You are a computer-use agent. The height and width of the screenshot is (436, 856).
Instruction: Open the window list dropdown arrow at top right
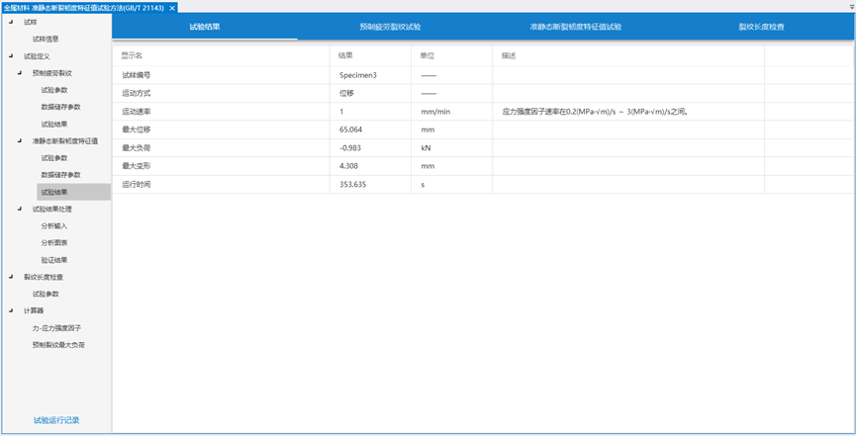coord(848,7)
